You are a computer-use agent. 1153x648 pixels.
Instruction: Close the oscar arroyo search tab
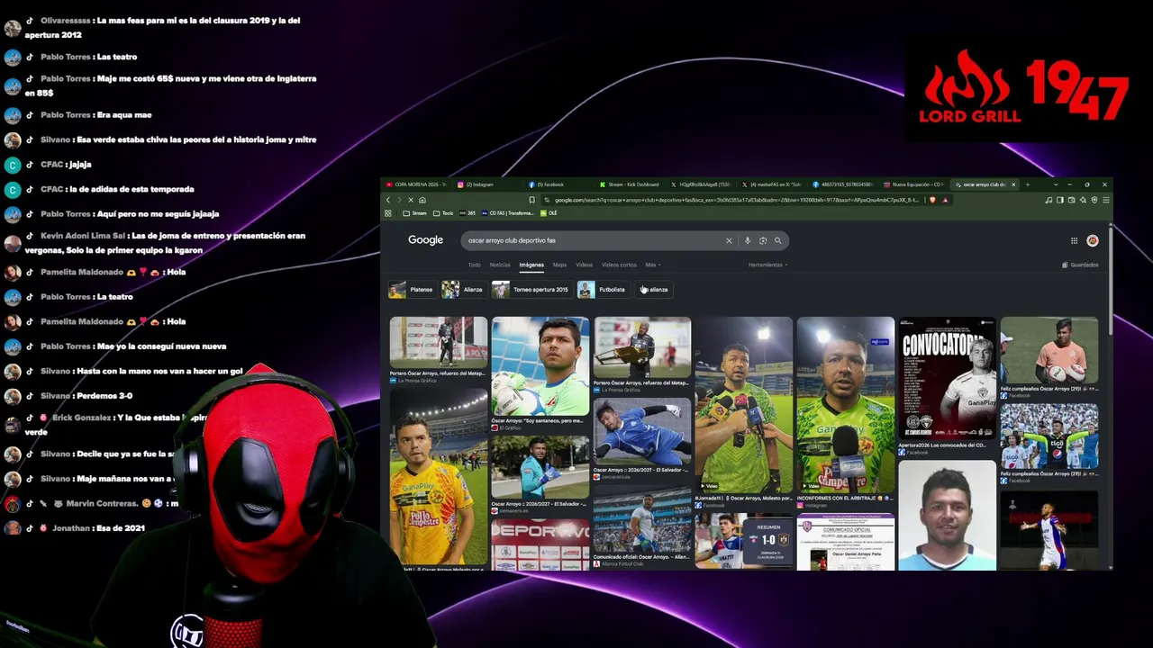(x=1013, y=184)
